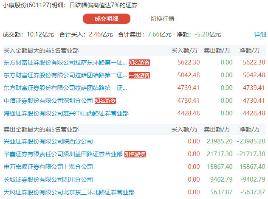Click header 卖出金额最大的前5名营业部

[x=41, y=129]
